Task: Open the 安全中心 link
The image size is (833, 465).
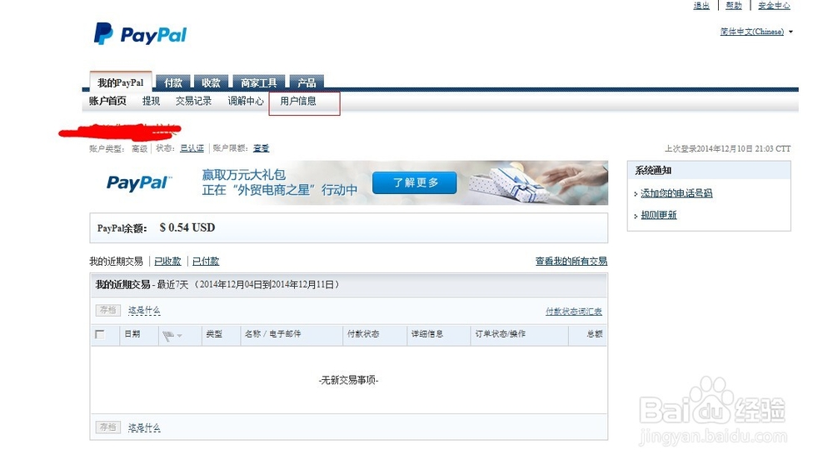Action: coord(774,5)
